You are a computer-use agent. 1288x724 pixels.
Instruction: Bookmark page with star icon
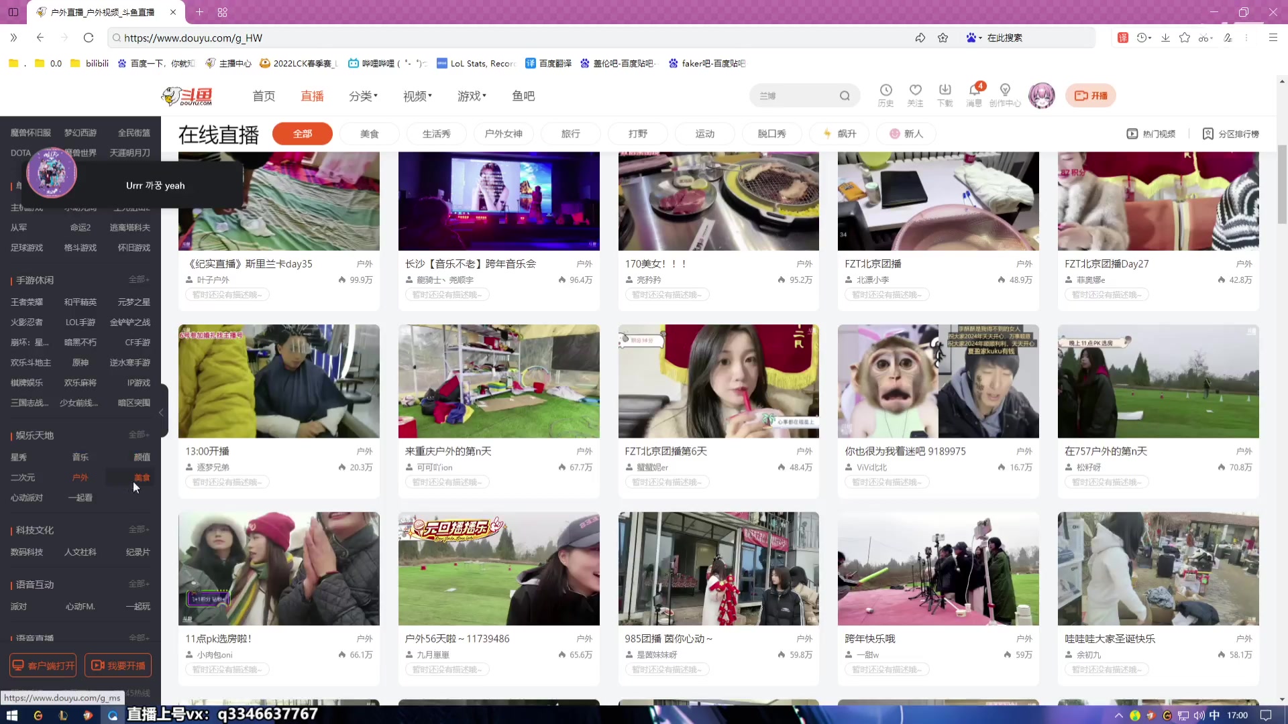coord(943,38)
